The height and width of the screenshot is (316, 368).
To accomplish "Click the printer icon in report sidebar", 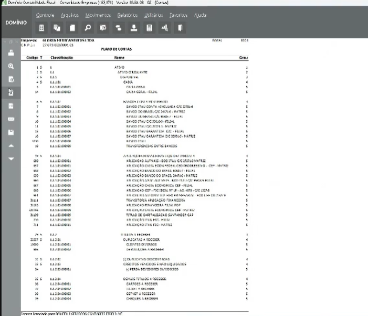I will [x=11, y=53].
